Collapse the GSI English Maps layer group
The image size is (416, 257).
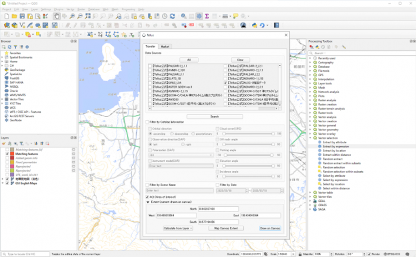click(x=3, y=183)
